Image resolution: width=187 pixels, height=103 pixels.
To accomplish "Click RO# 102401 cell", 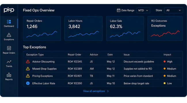I will (75, 76).
